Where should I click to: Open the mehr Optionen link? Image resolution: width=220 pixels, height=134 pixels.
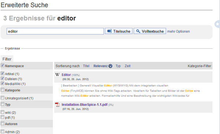tap(178, 31)
